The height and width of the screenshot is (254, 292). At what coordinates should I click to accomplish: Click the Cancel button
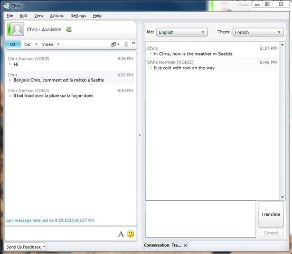pos(271,233)
